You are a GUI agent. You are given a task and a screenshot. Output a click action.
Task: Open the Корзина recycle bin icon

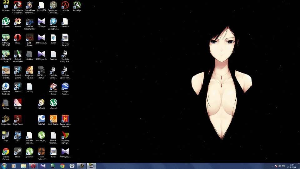6,5
